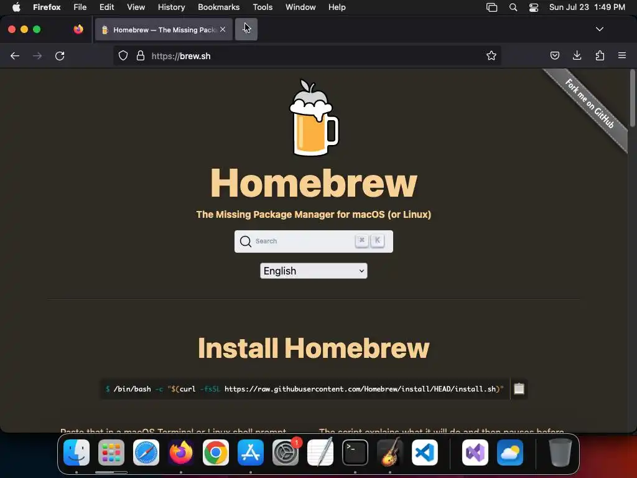Screen dimensions: 637x478
Task: Click the Fork me on GitHub ribbon
Action: coord(589,104)
